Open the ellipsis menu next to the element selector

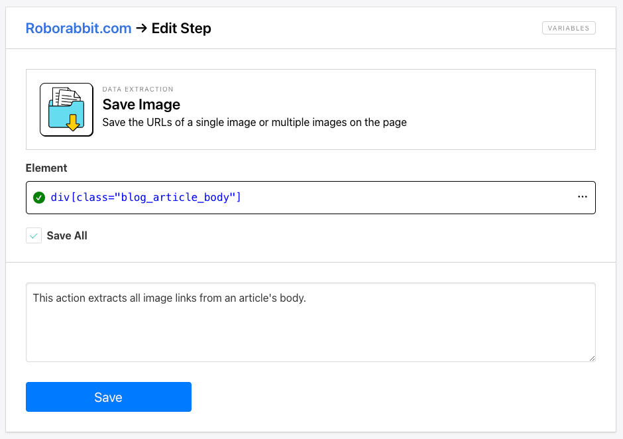click(x=582, y=196)
